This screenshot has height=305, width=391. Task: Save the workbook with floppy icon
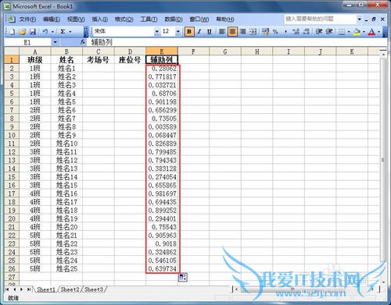(x=33, y=32)
